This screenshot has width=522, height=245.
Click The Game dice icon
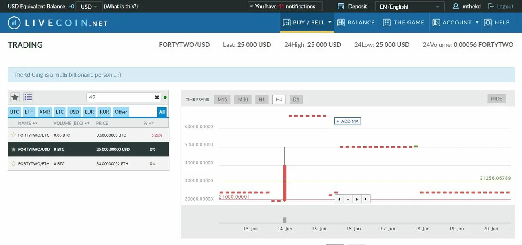387,23
